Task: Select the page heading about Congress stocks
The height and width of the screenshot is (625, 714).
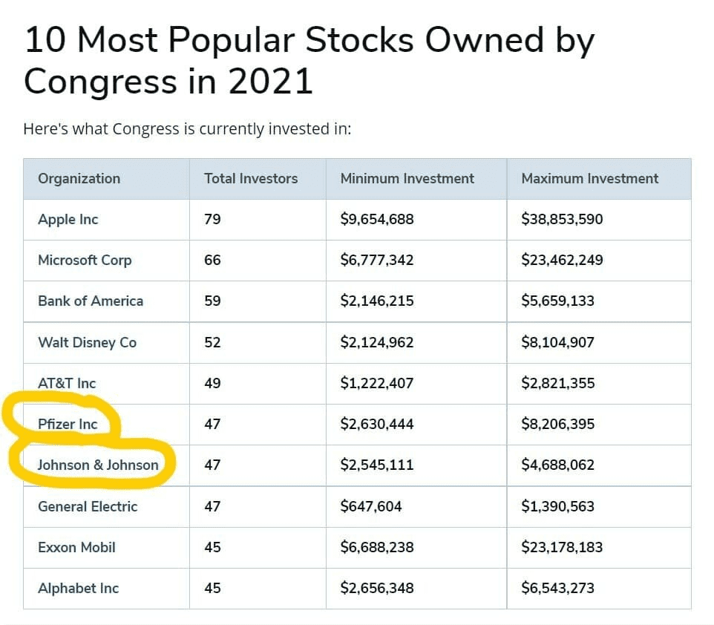Action: tap(309, 60)
